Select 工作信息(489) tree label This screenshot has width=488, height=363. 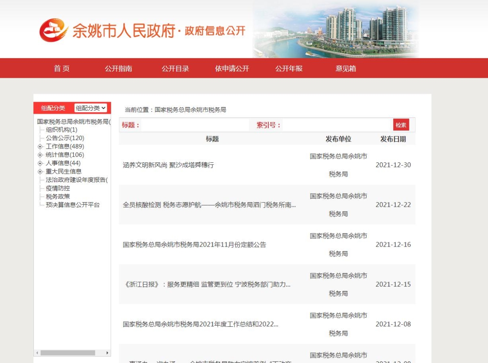coord(65,147)
